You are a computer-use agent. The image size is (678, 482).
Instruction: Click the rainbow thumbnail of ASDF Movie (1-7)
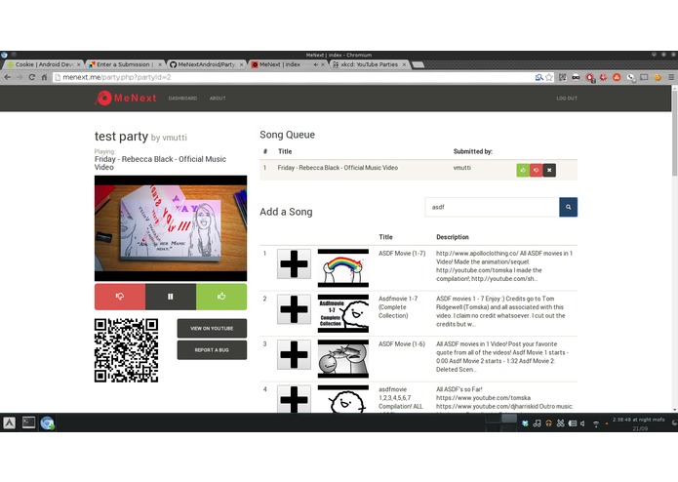(x=343, y=268)
